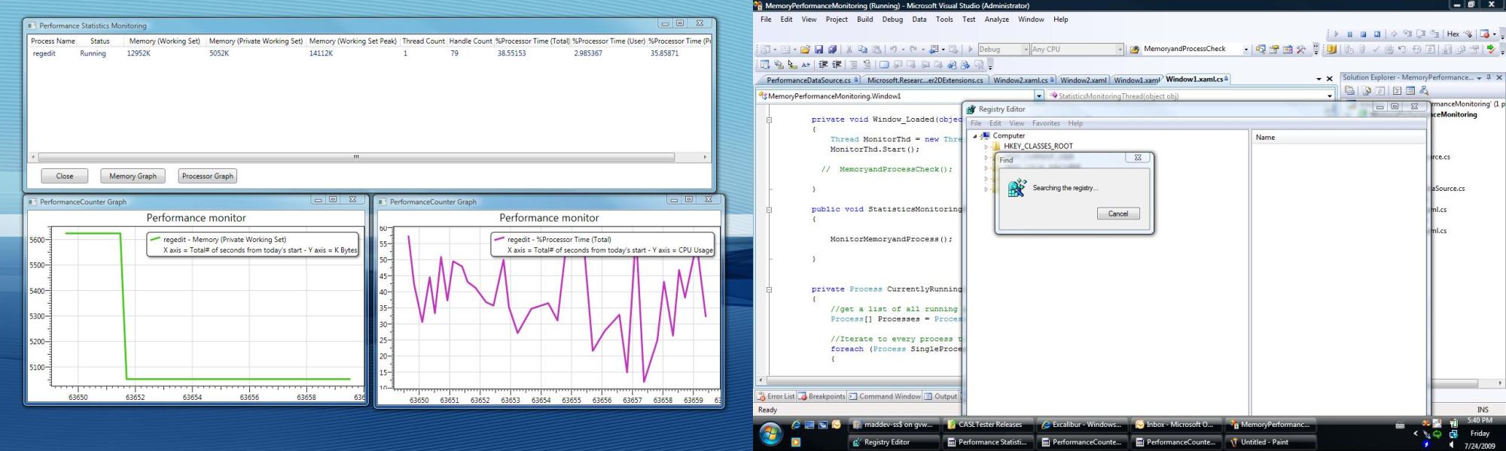The width and height of the screenshot is (1506, 451).
Task: Click the Inbox - Microsoft Outlook taskbar button
Action: [1176, 425]
